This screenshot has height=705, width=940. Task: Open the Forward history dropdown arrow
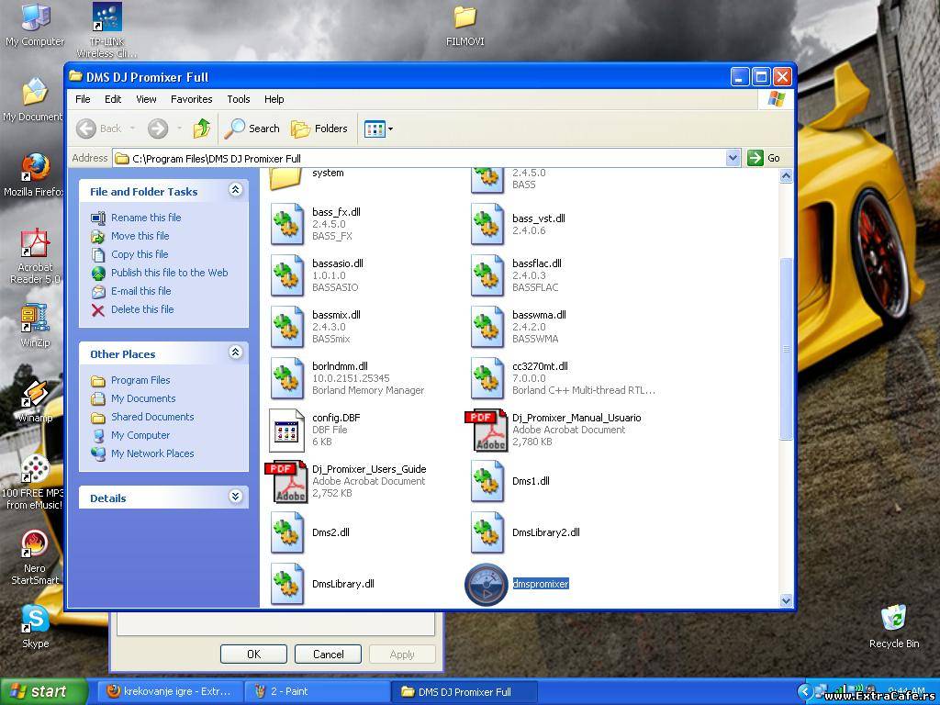pyautogui.click(x=179, y=129)
